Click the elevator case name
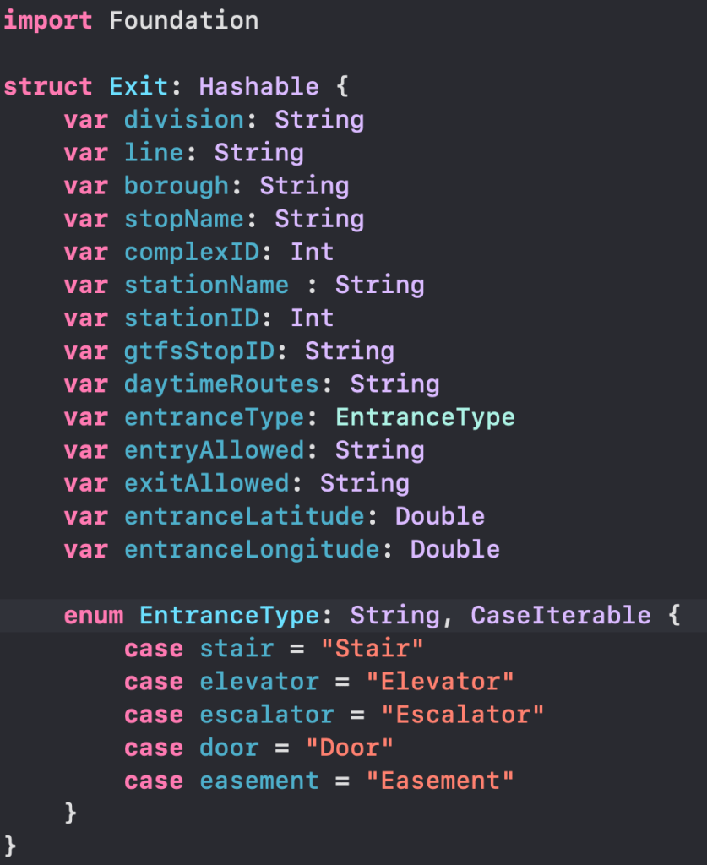 (x=259, y=682)
